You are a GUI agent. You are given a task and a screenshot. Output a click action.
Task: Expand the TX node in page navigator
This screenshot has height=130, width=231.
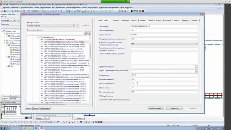[x=5, y=34]
